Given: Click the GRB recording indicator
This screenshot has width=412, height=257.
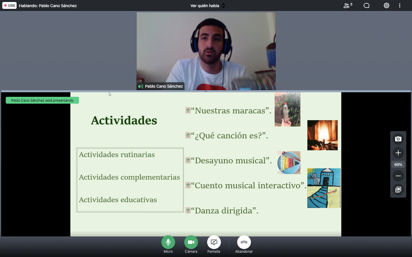Looking at the screenshot, I should pos(9,5).
